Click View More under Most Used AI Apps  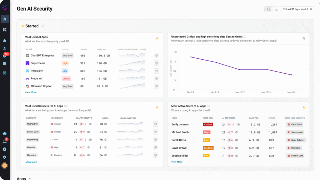[31, 92]
